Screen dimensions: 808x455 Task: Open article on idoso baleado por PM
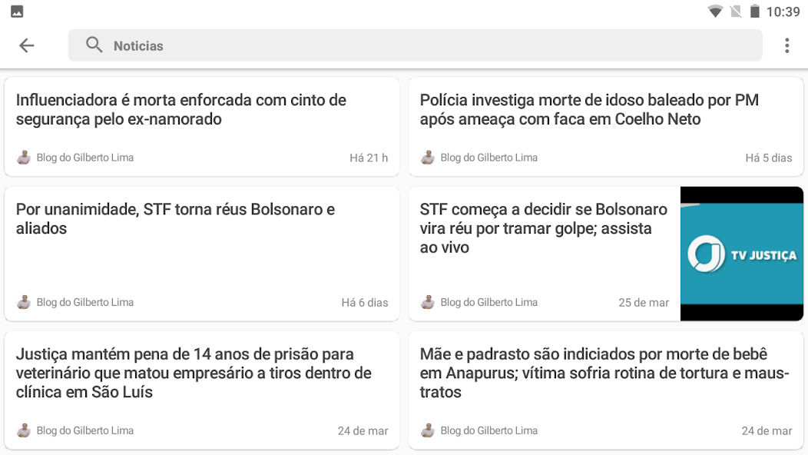[x=589, y=109]
